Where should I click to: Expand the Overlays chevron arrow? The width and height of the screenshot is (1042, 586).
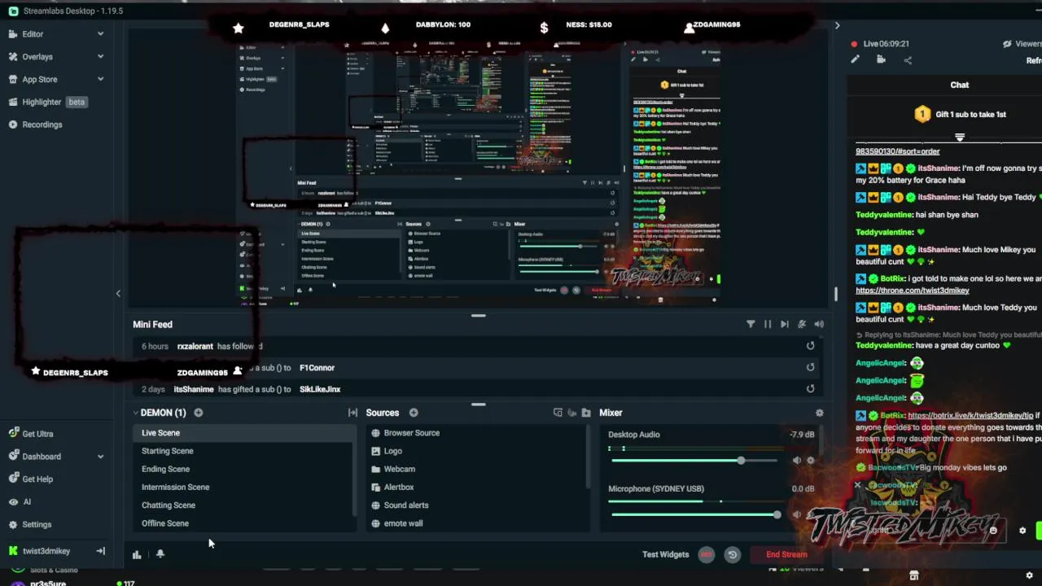[100, 57]
